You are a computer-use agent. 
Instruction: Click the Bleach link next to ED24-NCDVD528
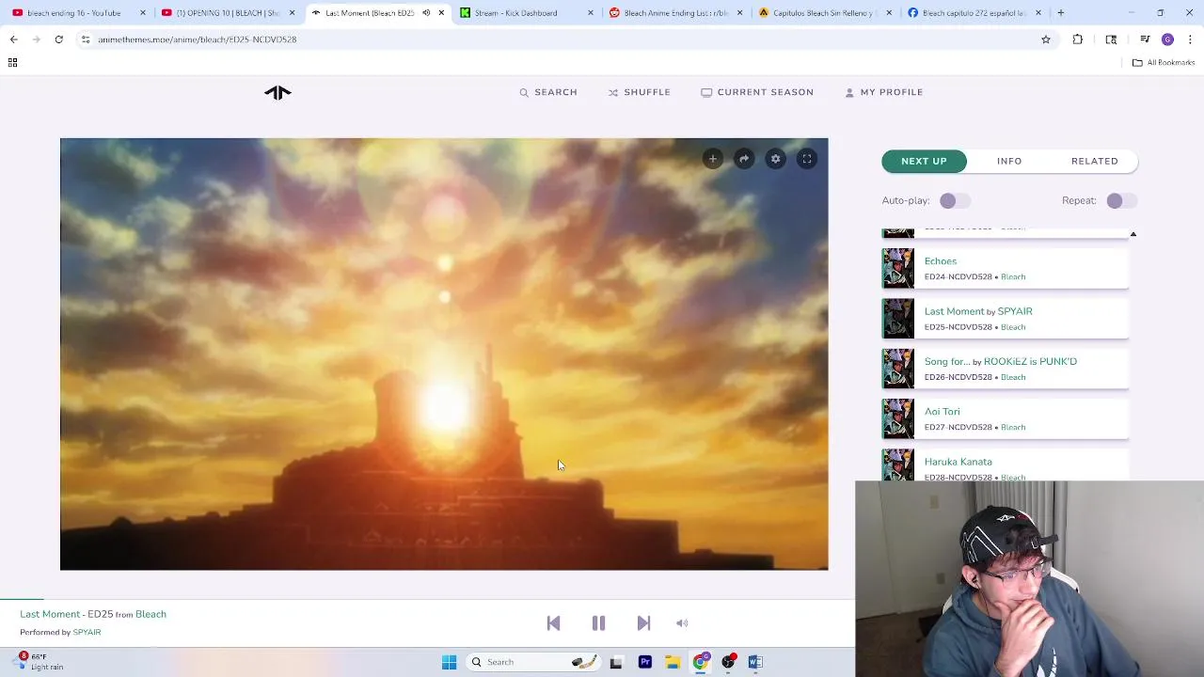point(1013,276)
